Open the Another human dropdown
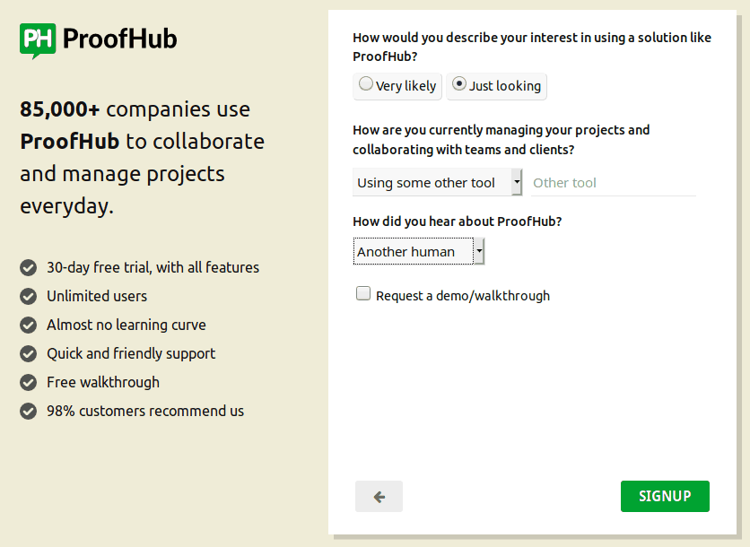Viewport: 750px width, 547px height. click(419, 251)
